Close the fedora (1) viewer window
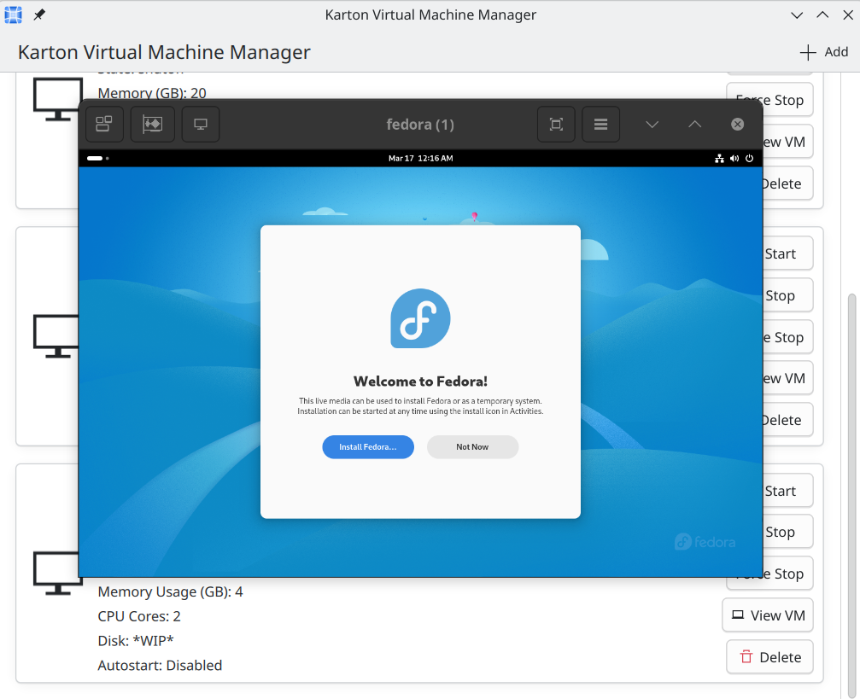The image size is (860, 699). click(738, 125)
